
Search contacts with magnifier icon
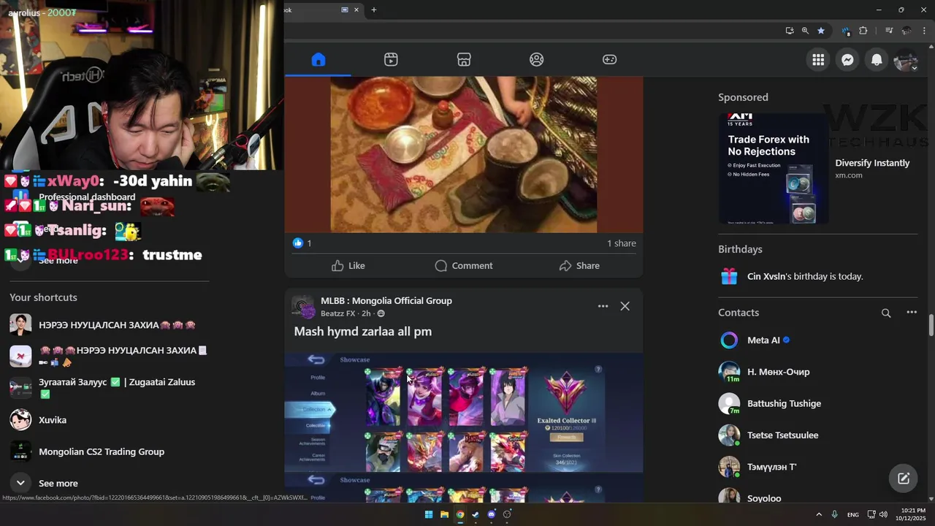tap(886, 313)
